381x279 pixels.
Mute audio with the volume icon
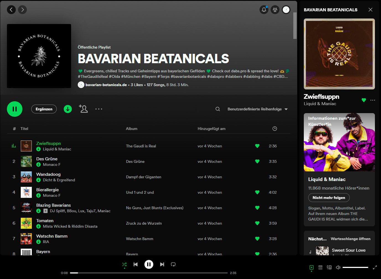pyautogui.click(x=338, y=267)
